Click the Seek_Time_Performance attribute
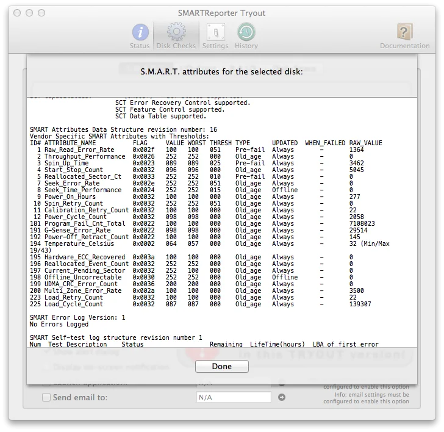The image size is (444, 432). [x=83, y=190]
